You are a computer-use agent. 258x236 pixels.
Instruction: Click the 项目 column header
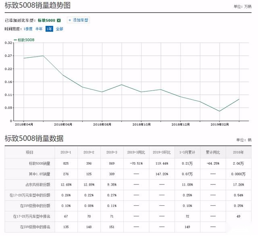pyautogui.click(x=29, y=152)
